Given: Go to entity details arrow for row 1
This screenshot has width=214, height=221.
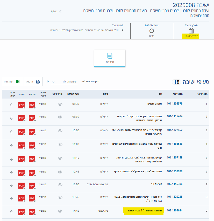Looking at the screenshot, I should (x=12, y=105).
